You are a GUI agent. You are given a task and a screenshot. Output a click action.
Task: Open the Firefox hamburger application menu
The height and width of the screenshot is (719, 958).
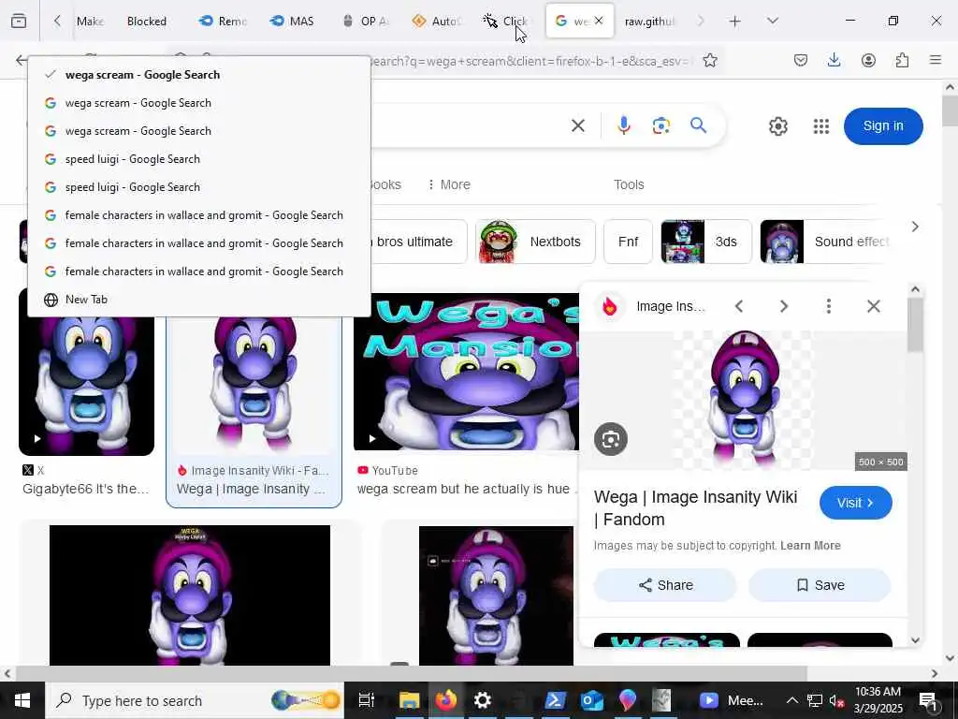tap(936, 60)
